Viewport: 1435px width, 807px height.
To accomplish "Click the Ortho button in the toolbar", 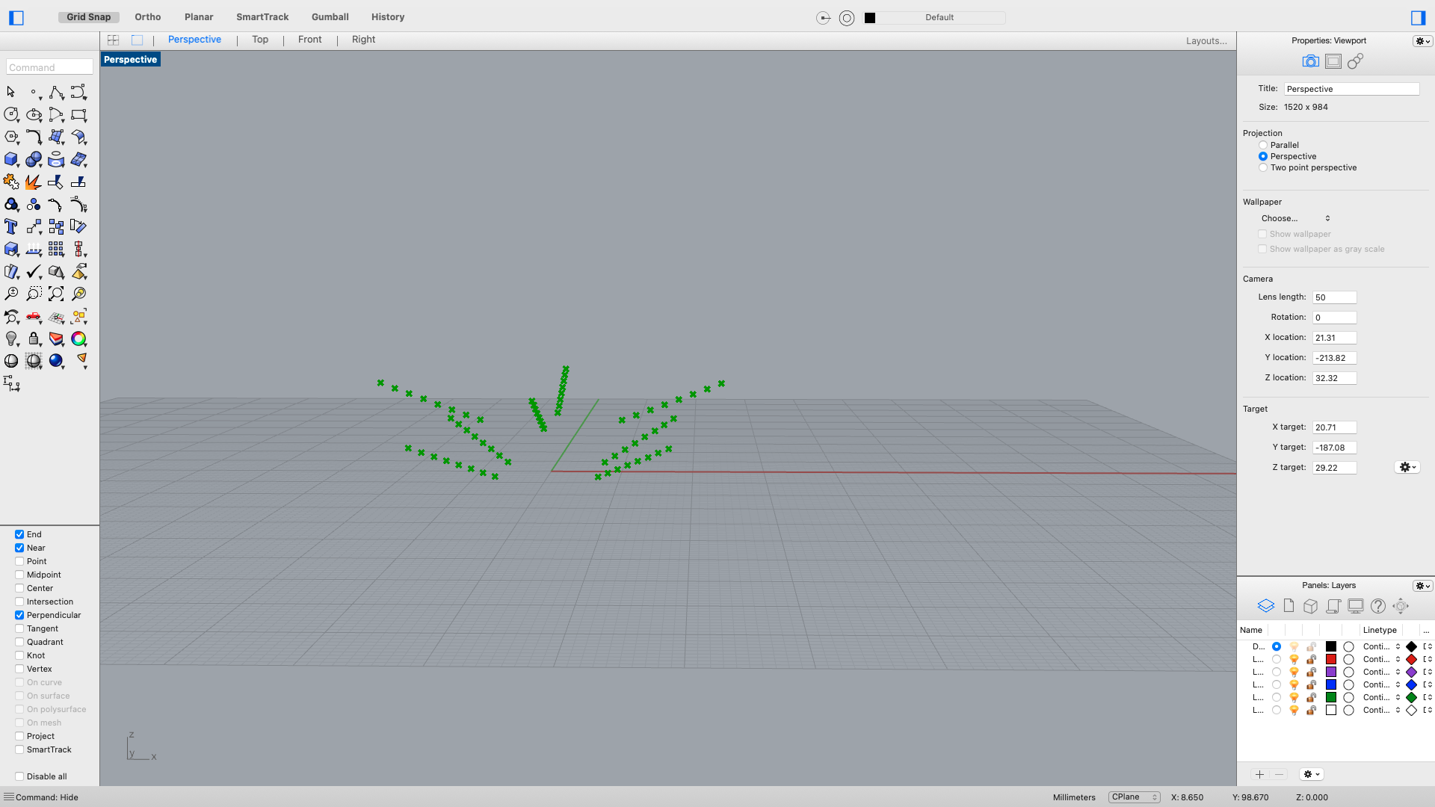I will 147,16.
